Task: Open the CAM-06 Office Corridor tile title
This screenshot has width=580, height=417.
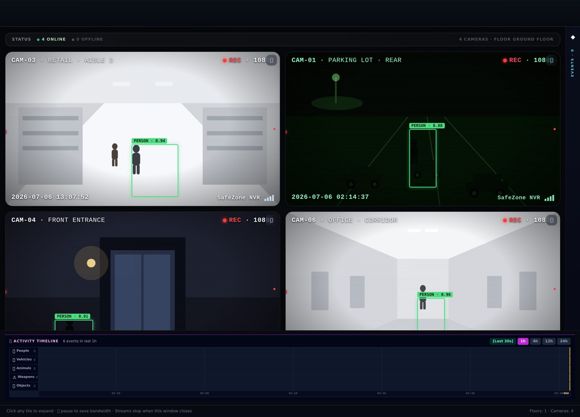Action: (x=345, y=220)
